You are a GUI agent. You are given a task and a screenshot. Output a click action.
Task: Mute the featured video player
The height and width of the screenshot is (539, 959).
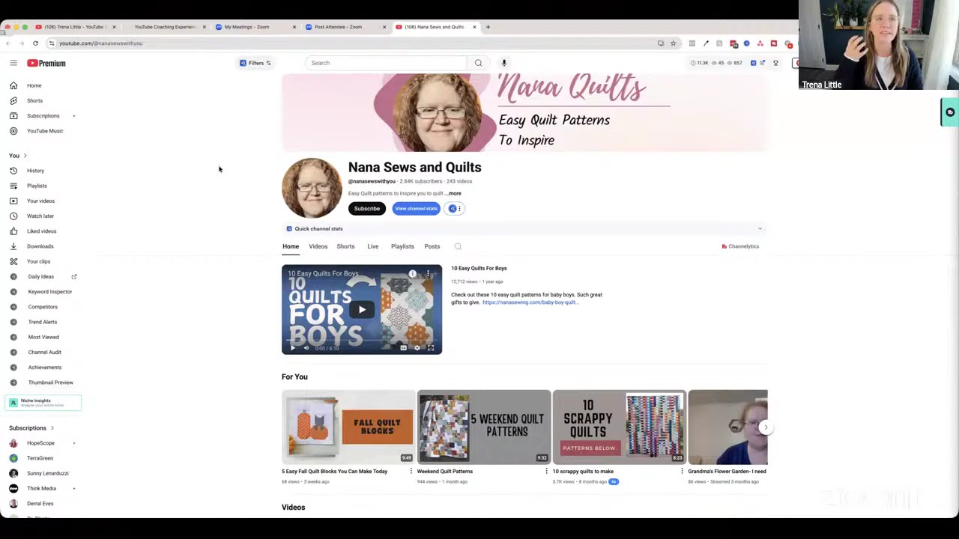click(x=306, y=348)
